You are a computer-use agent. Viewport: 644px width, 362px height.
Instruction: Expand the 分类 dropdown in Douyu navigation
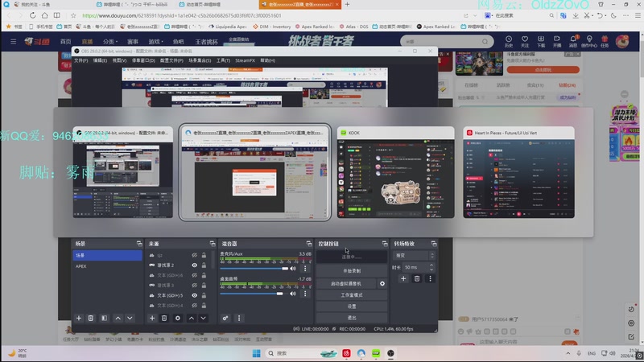(110, 42)
